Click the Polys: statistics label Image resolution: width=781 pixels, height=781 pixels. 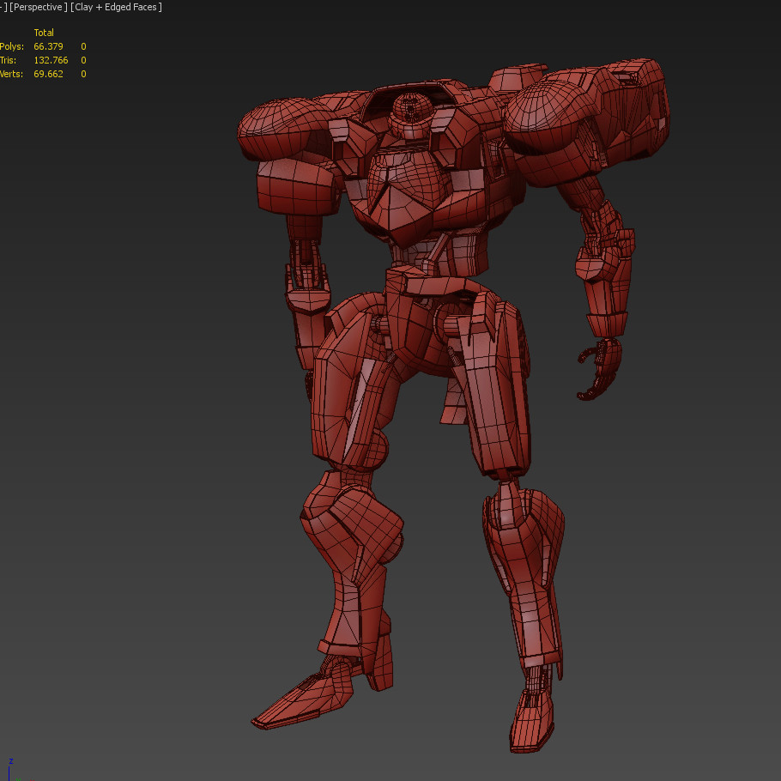tap(11, 46)
